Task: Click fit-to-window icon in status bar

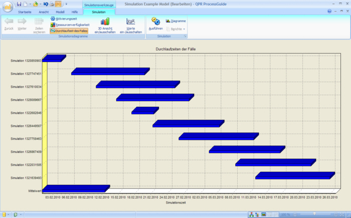Action: click(x=342, y=214)
